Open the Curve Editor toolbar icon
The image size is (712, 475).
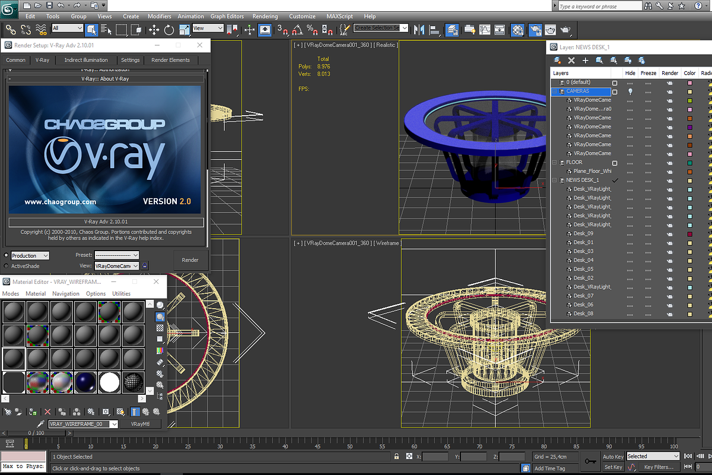485,29
